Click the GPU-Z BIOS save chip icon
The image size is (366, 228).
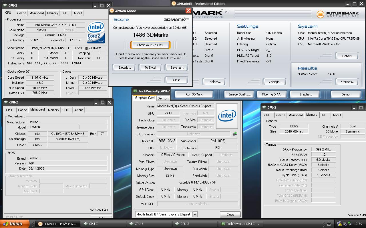235,134
